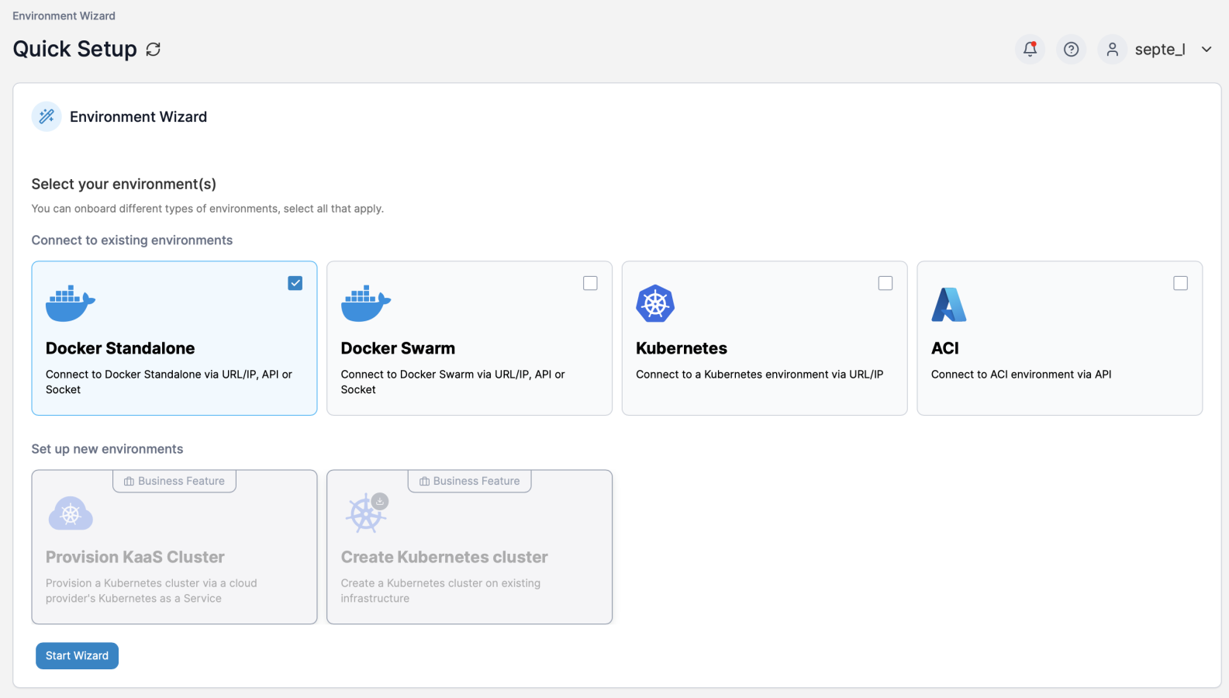Open the septe_l account dropdown
This screenshot has width=1229, height=698.
(x=1159, y=50)
